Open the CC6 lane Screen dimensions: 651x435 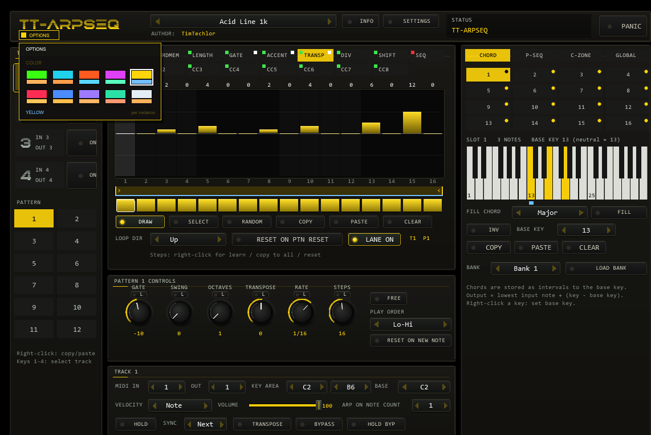(x=308, y=70)
